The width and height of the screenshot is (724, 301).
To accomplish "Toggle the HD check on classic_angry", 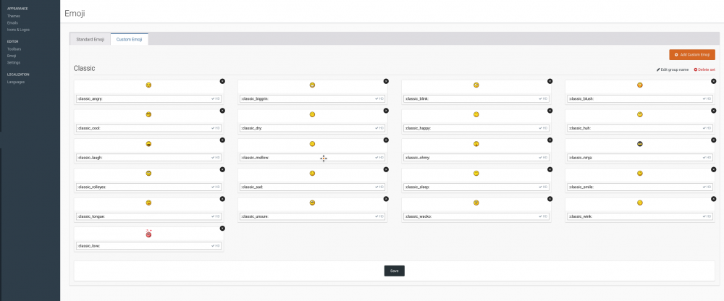I will pyautogui.click(x=216, y=98).
